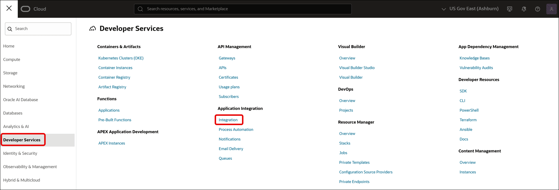Open the CLI developer resource link
The height and width of the screenshot is (190, 559).
pos(462,101)
